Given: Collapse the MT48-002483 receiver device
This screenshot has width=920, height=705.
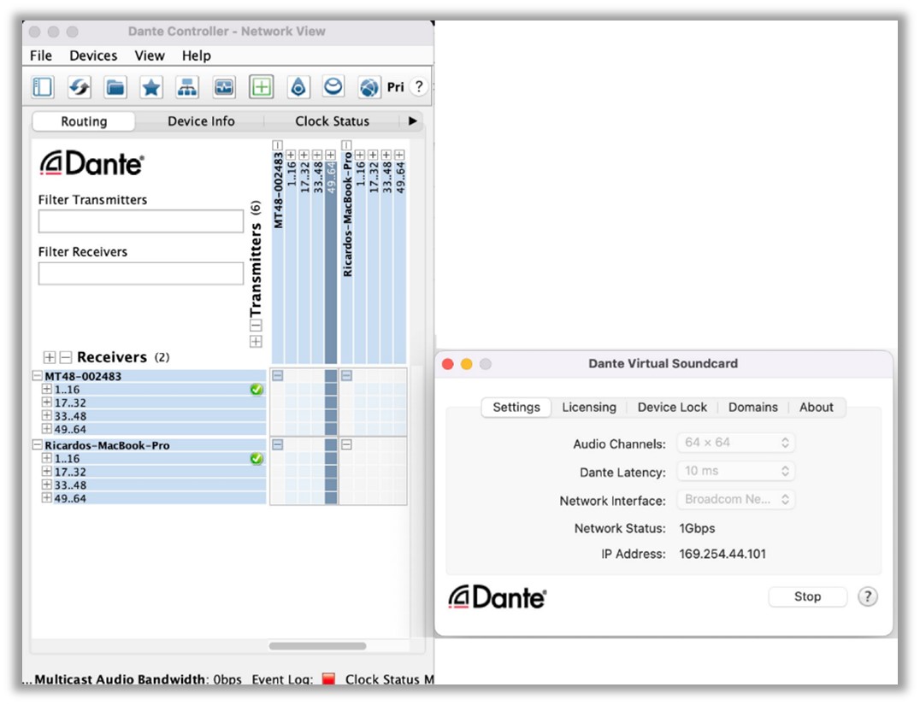Looking at the screenshot, I should click(37, 376).
